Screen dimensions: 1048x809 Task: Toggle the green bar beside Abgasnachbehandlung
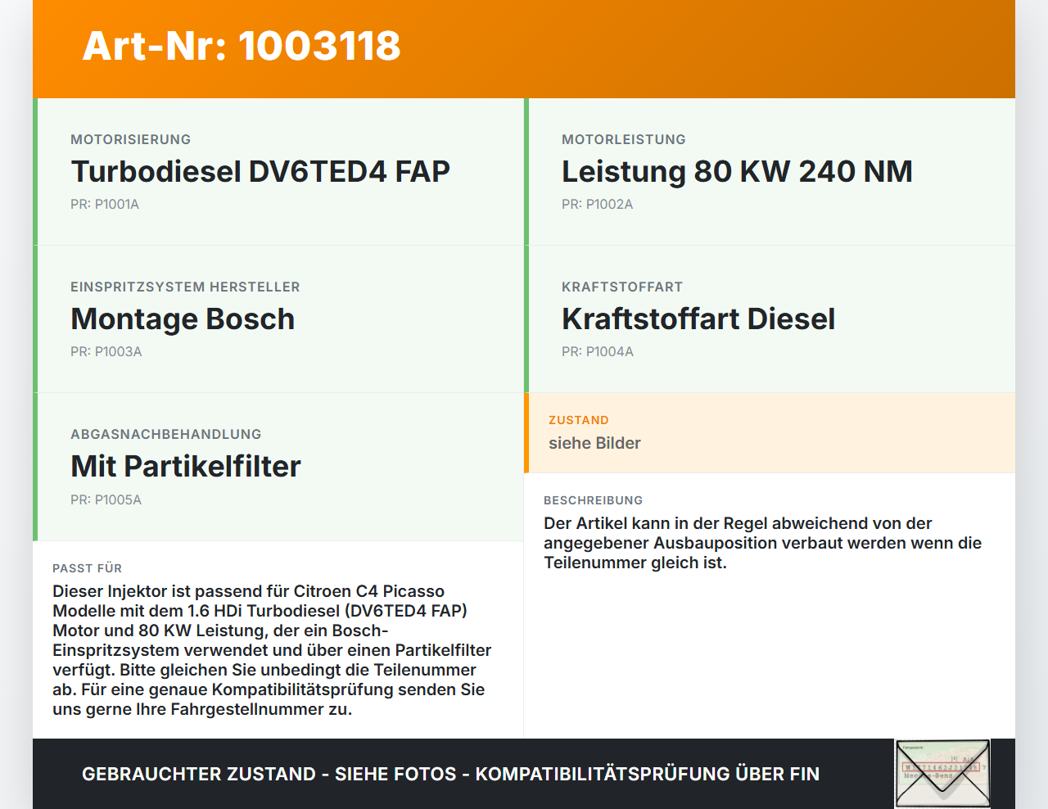tap(34, 466)
